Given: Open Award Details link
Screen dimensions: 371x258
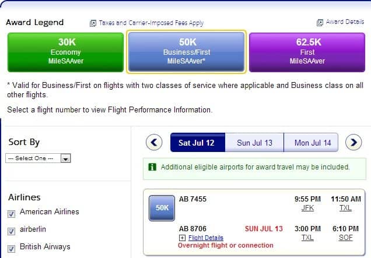Looking at the screenshot, I should (x=345, y=22).
